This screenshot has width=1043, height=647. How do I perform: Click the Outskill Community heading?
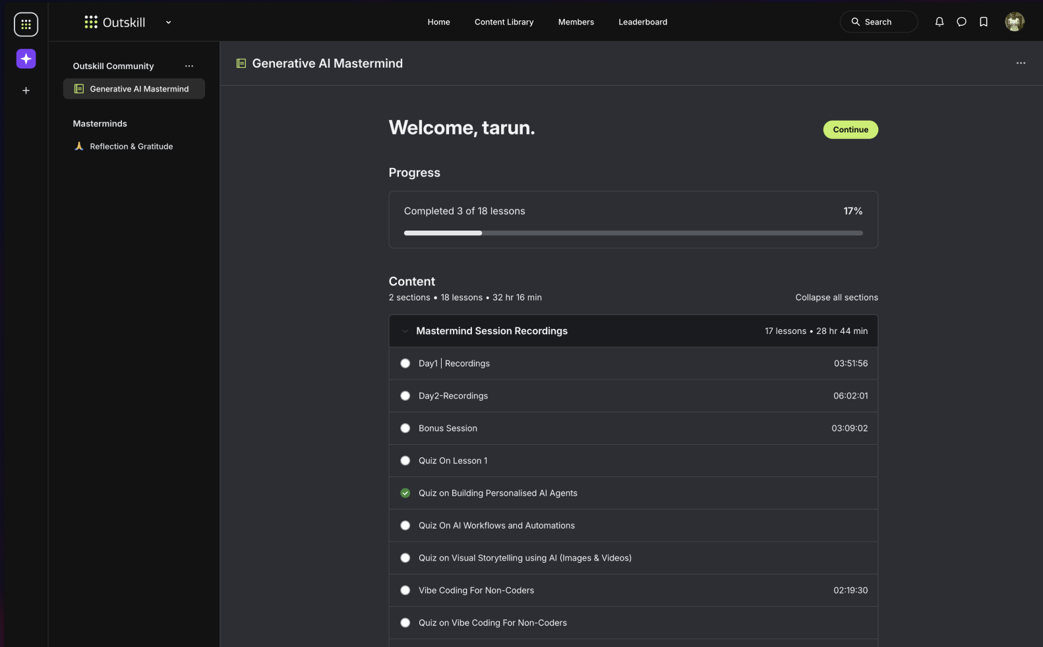pyautogui.click(x=113, y=66)
